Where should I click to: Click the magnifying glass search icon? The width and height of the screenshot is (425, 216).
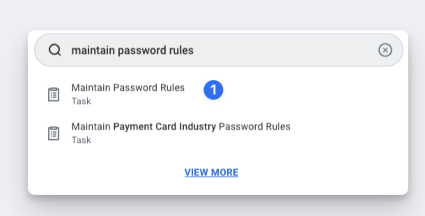click(55, 50)
